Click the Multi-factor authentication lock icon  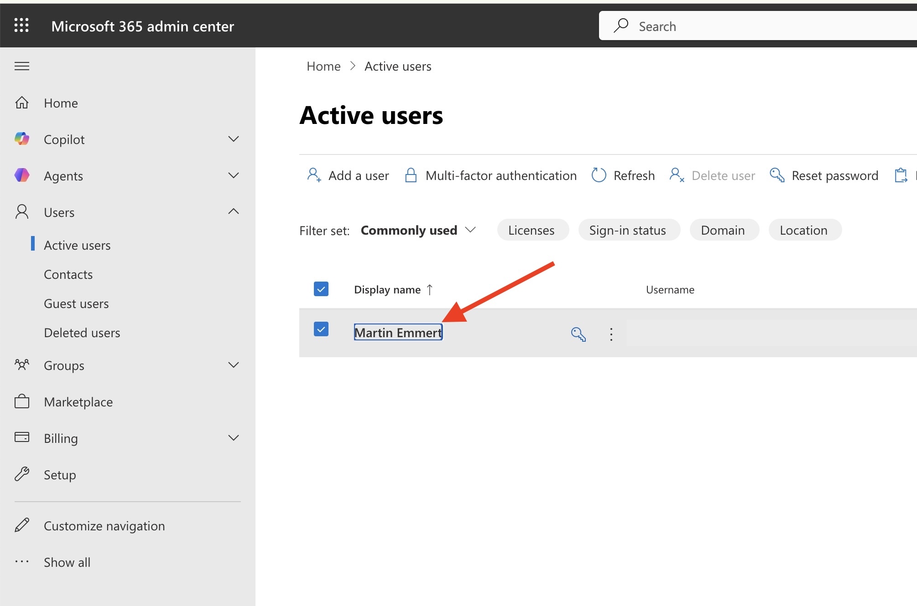[411, 175]
